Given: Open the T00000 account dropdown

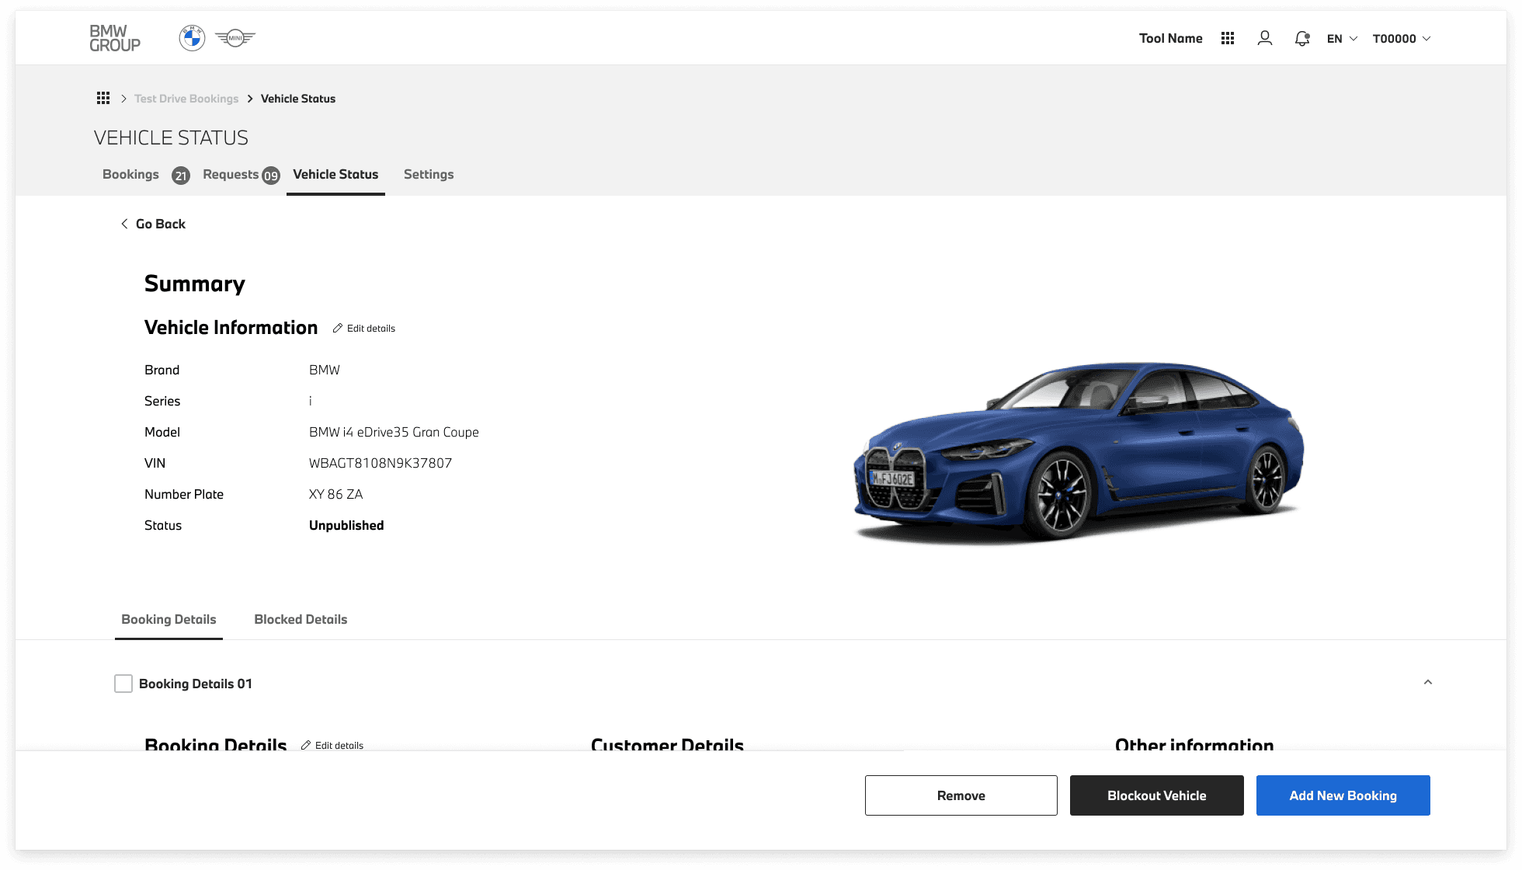Looking at the screenshot, I should click(x=1402, y=38).
